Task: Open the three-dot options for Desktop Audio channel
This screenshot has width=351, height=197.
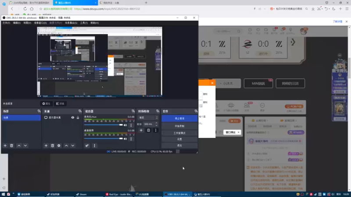Action: [131, 139]
